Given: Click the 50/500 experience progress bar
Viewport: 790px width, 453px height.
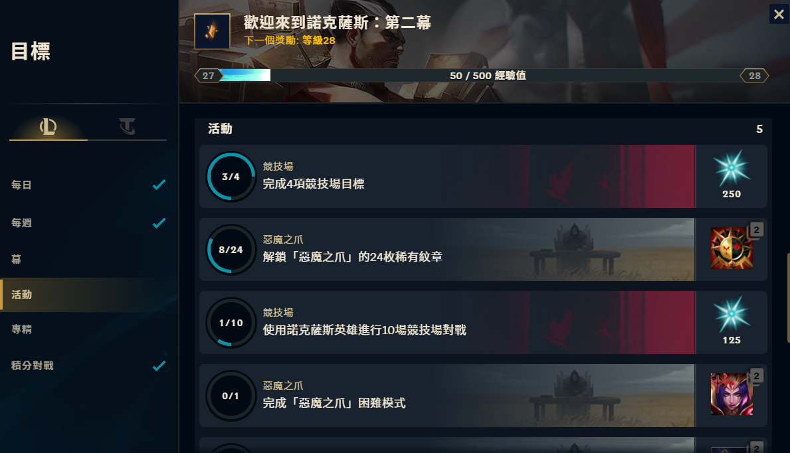Looking at the screenshot, I should point(482,76).
